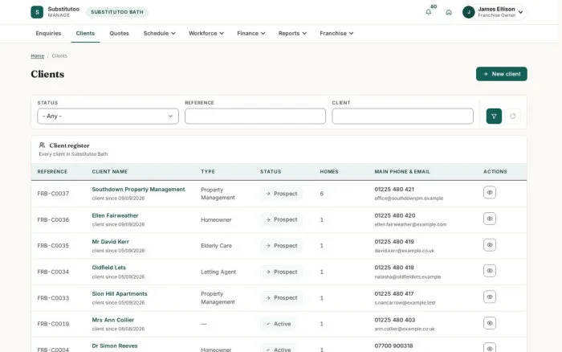Click Home breadcrumb link
The image size is (562, 352).
(x=37, y=56)
